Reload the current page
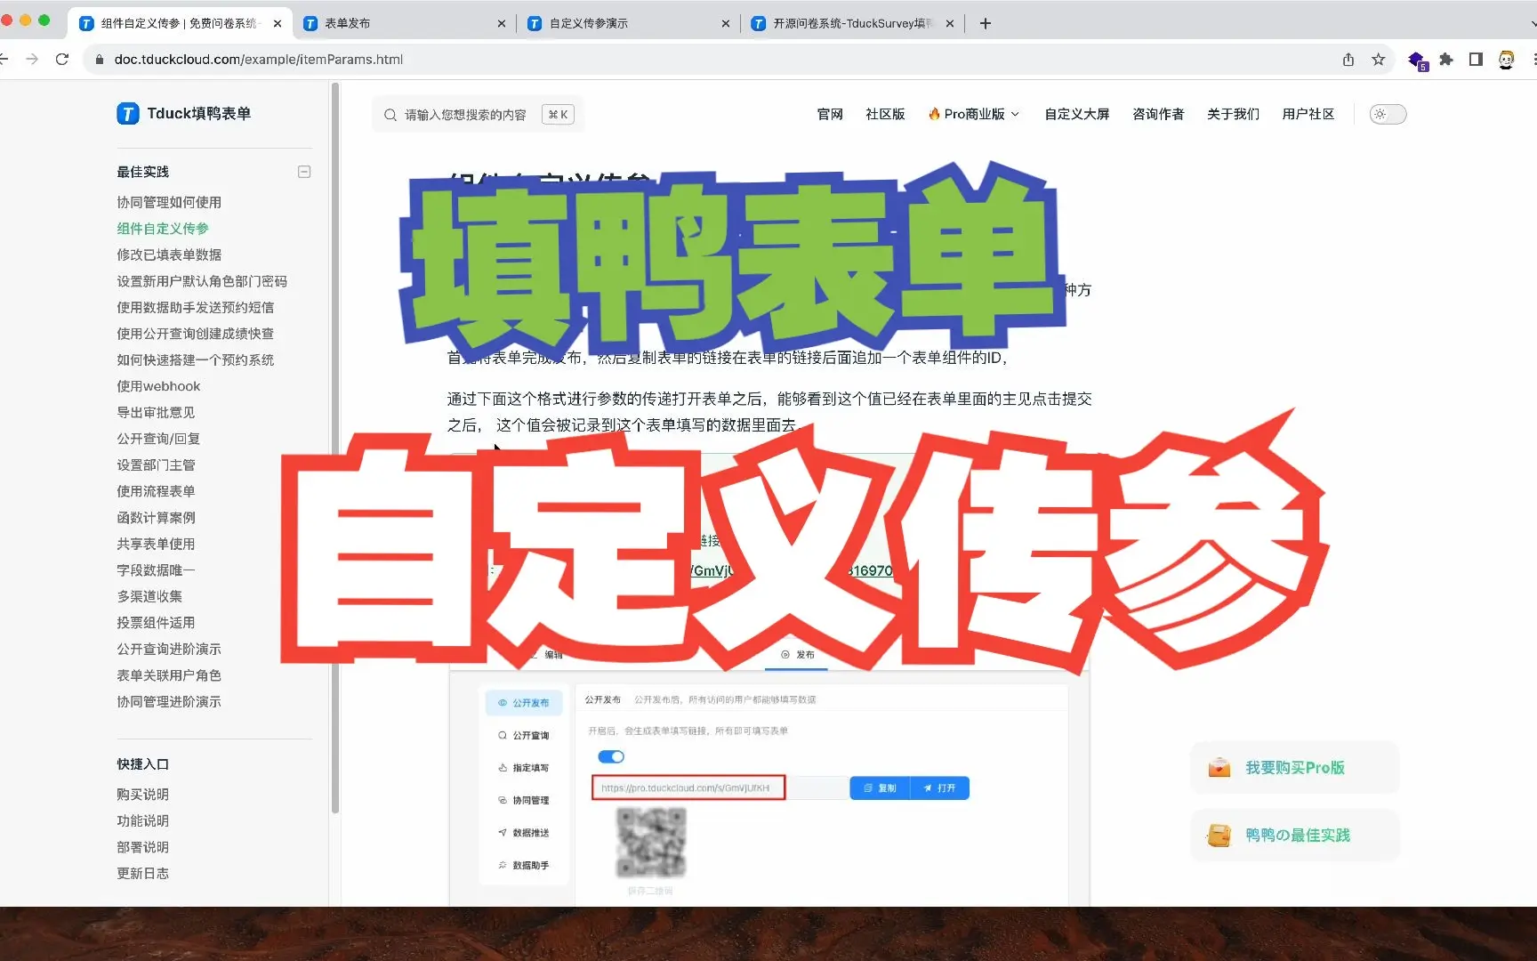 (62, 59)
